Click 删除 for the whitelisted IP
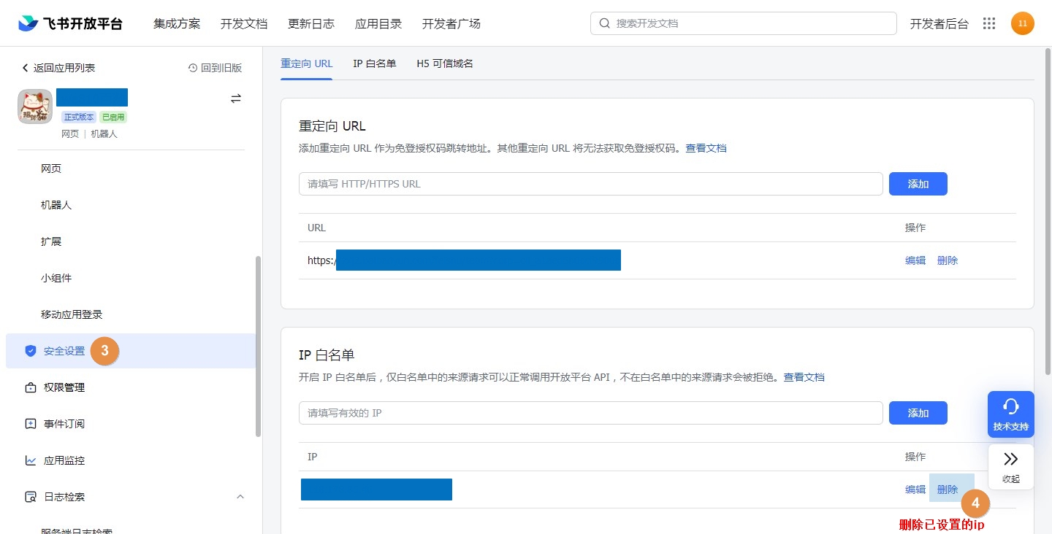This screenshot has height=534, width=1052. 947,489
